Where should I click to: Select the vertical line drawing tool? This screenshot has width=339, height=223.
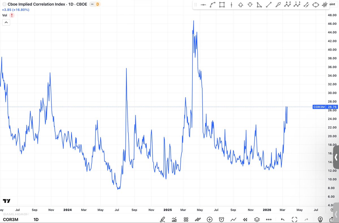point(231,5)
